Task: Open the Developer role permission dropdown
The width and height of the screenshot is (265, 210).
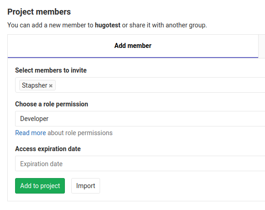Action: point(140,119)
